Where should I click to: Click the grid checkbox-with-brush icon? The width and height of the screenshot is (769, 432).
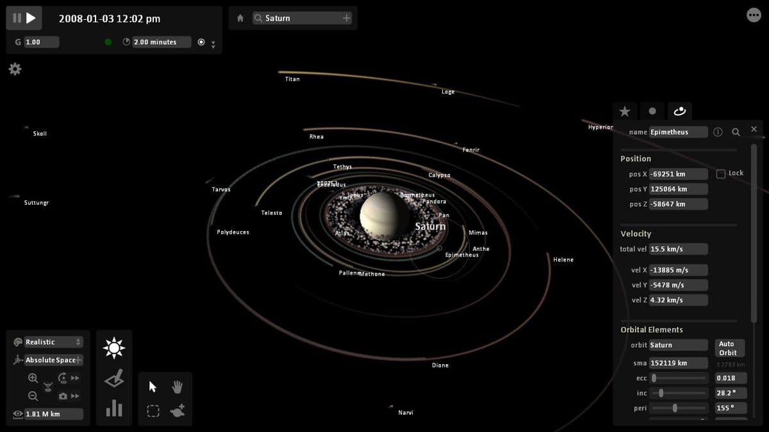pyautogui.click(x=114, y=379)
